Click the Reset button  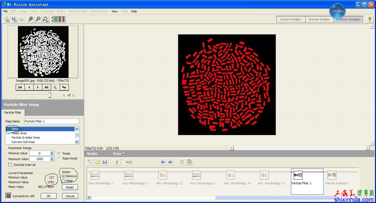click(x=70, y=187)
